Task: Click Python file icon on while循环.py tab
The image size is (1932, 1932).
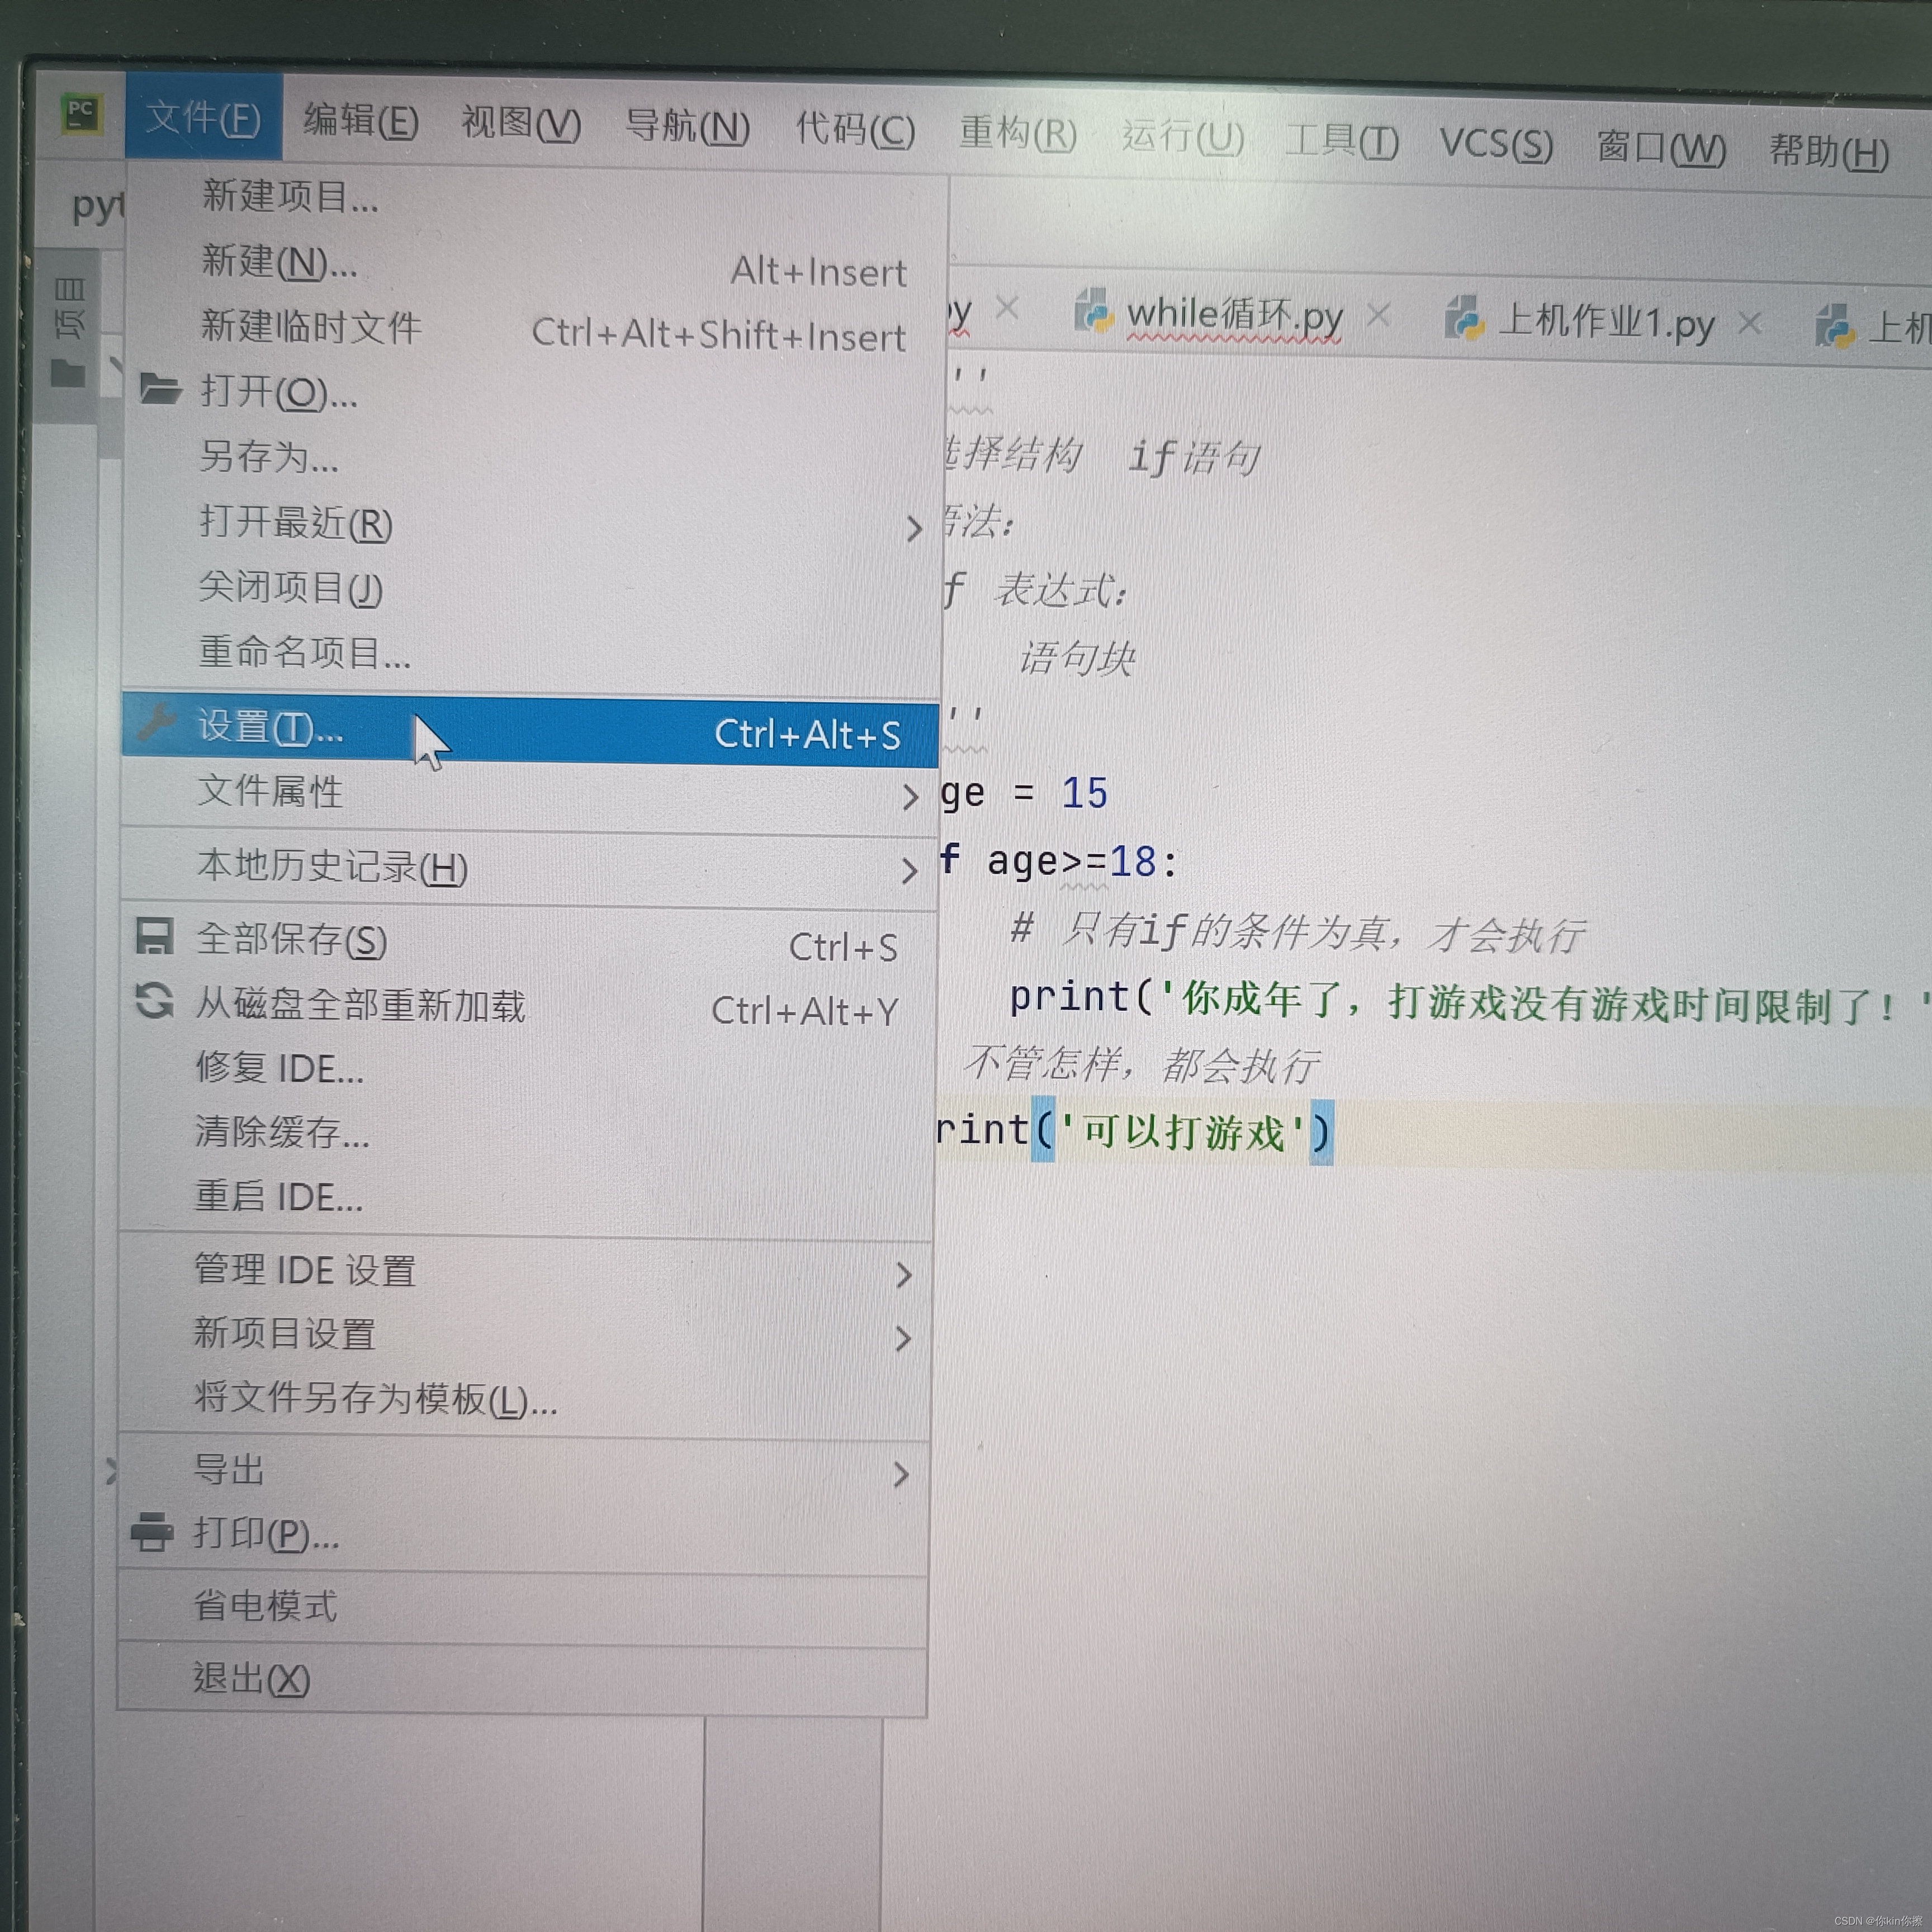Action: pos(1093,311)
